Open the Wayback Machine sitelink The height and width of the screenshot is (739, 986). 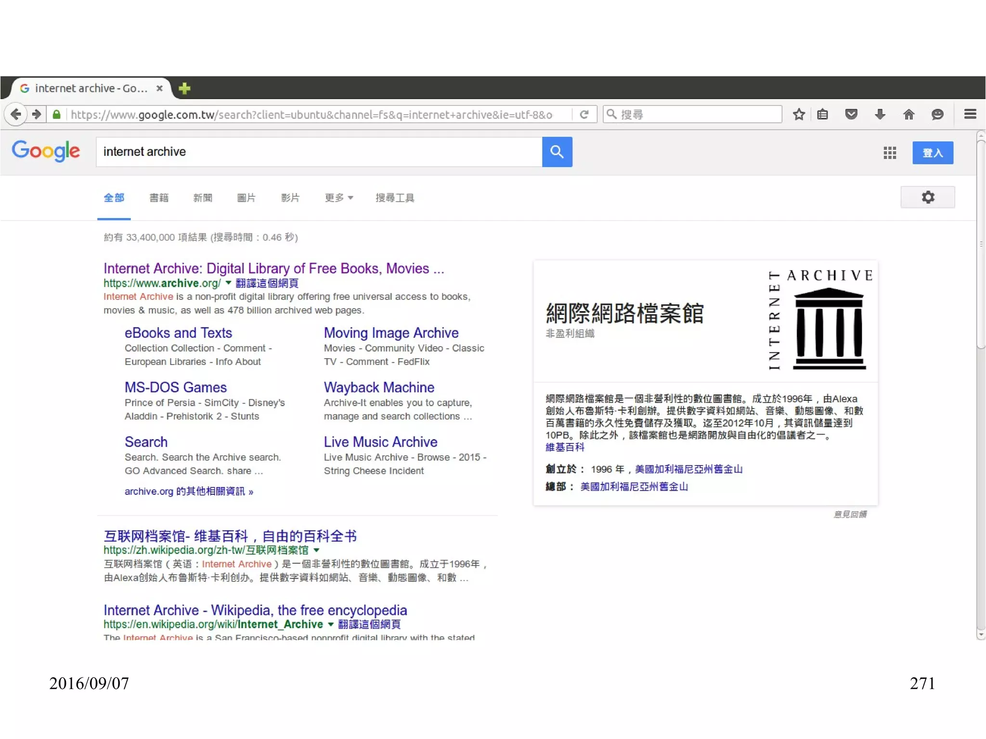[379, 388]
